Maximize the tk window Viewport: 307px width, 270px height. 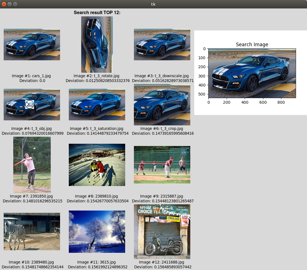pos(15,4)
